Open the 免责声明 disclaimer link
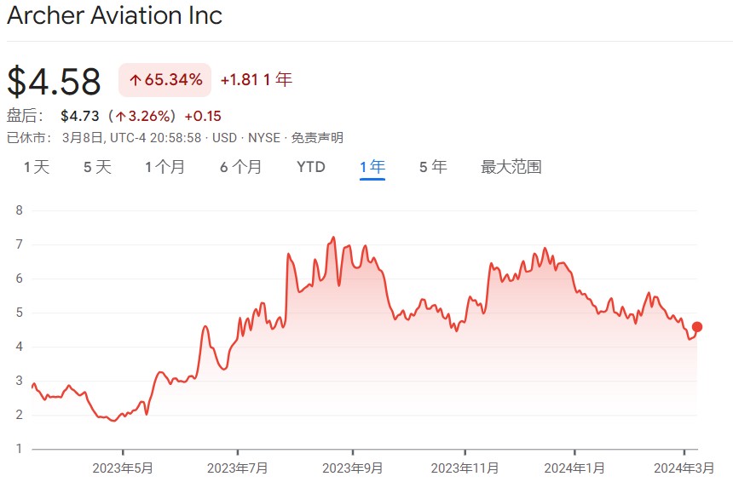733x488 pixels. click(318, 138)
